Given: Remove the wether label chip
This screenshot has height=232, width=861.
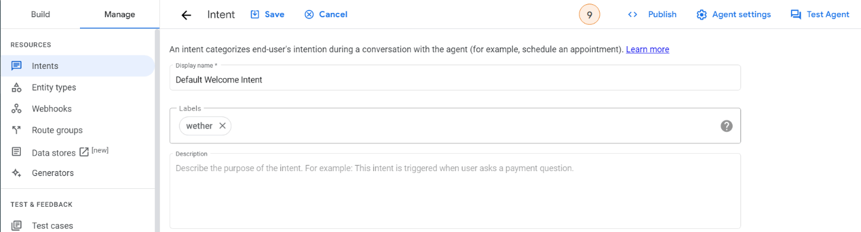Looking at the screenshot, I should click(223, 126).
